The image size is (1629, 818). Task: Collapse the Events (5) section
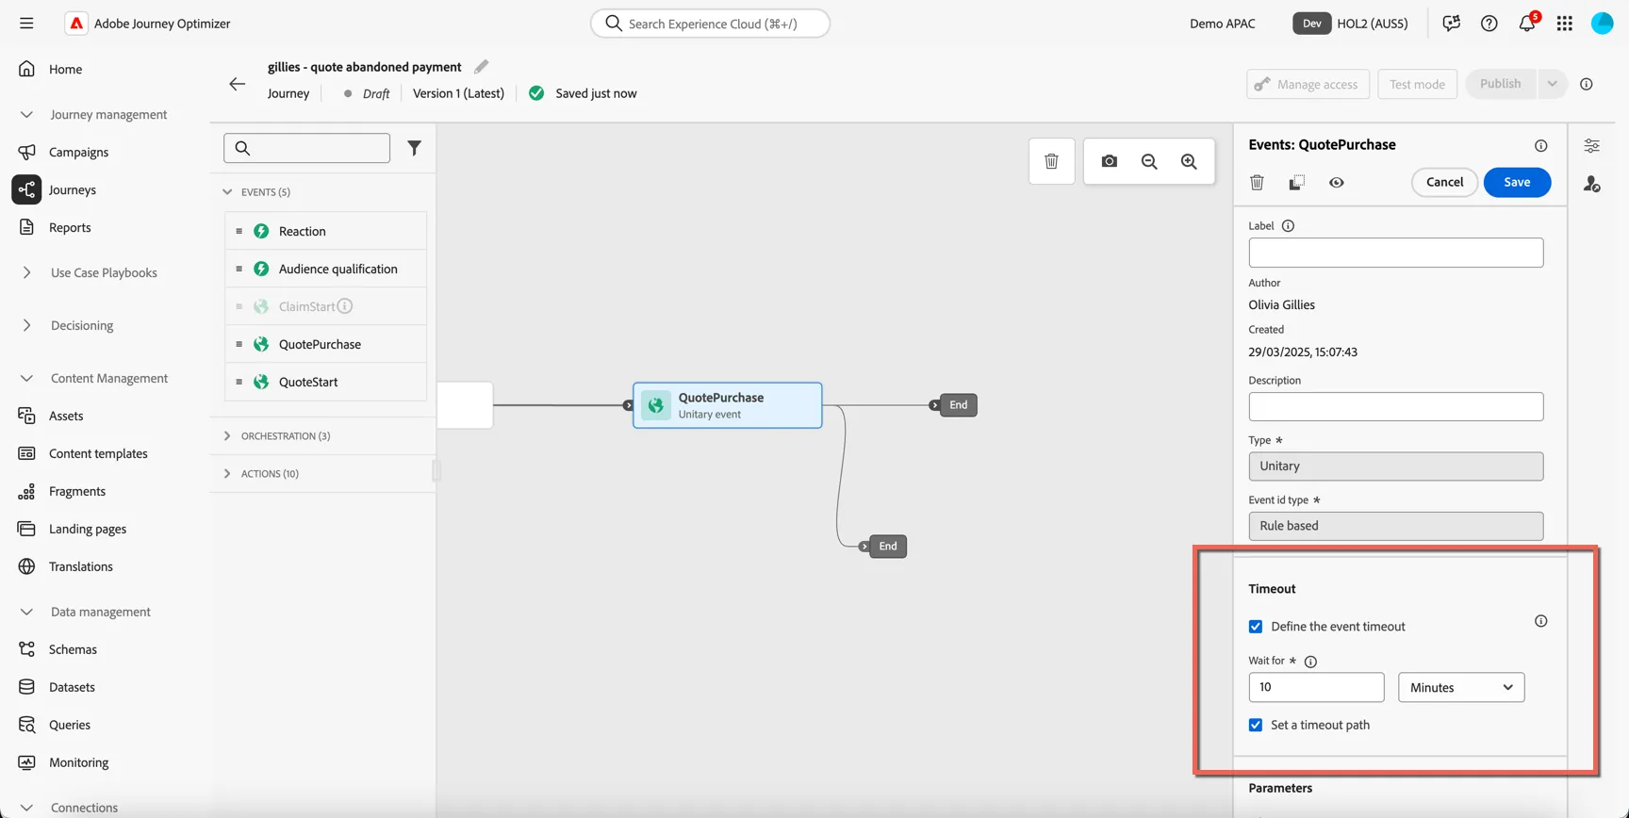[x=227, y=192]
